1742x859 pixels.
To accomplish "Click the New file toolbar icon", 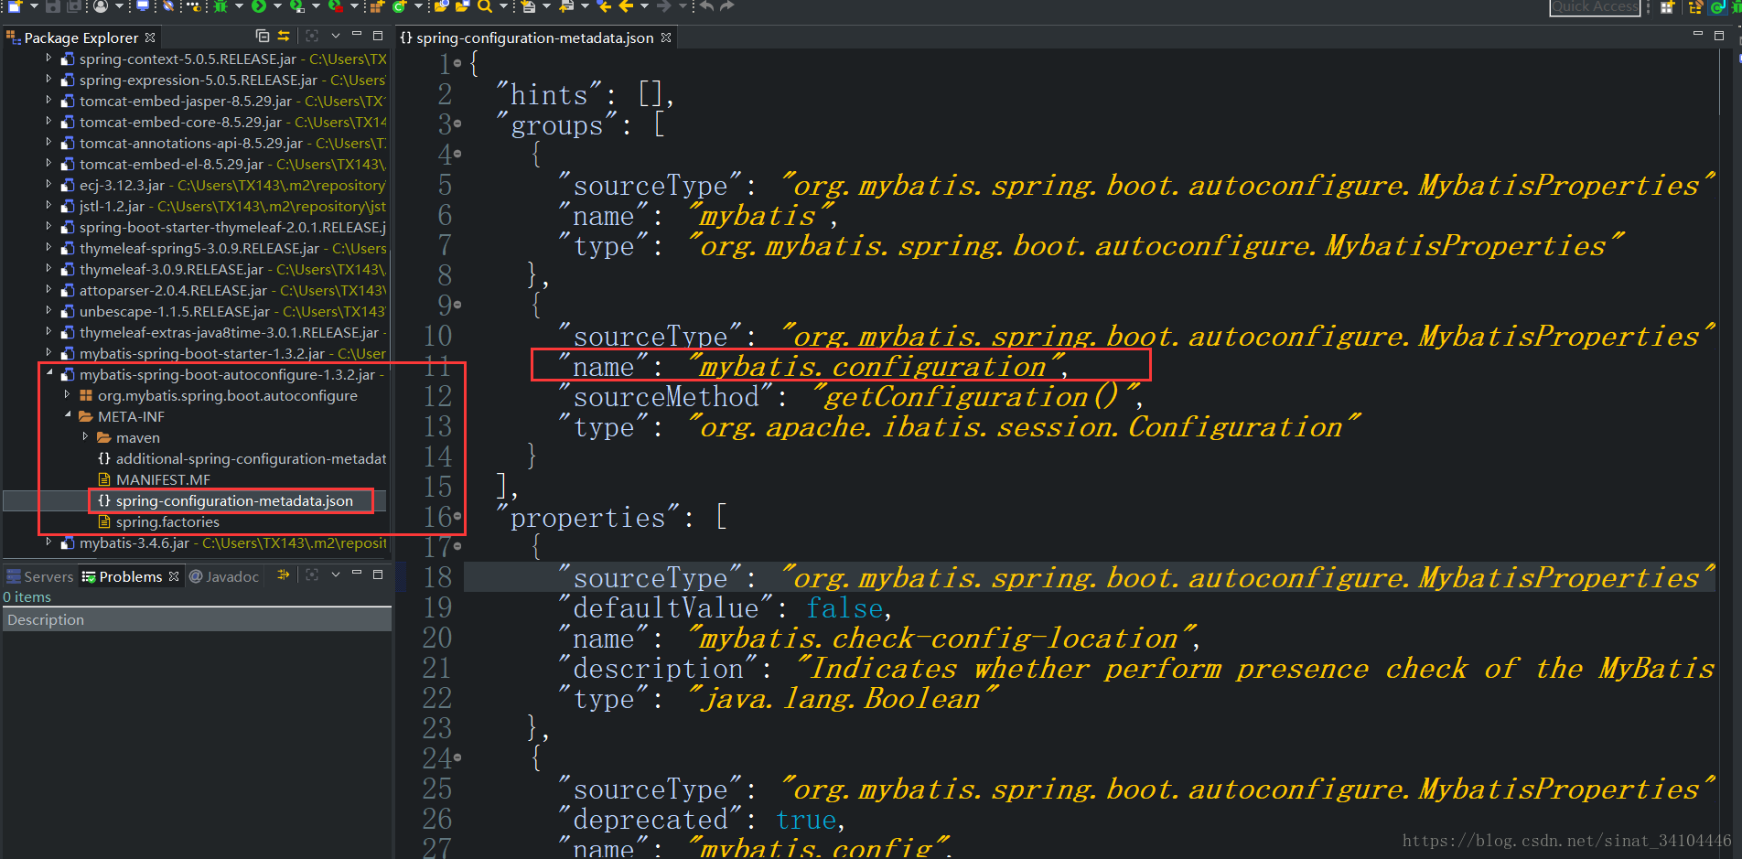I will [15, 6].
